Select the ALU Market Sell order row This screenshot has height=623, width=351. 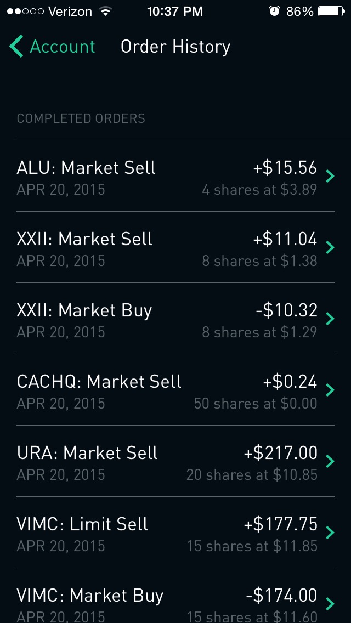(175, 176)
